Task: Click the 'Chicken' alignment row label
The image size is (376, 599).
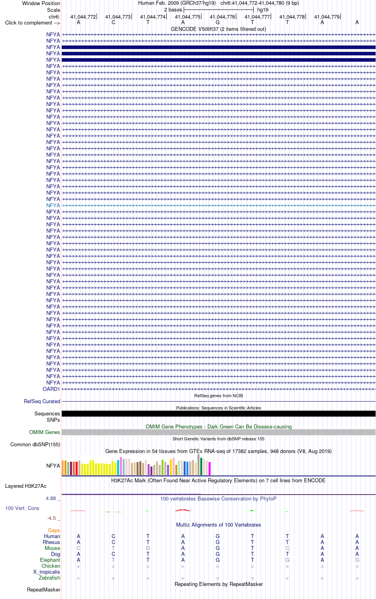Action: click(51, 566)
